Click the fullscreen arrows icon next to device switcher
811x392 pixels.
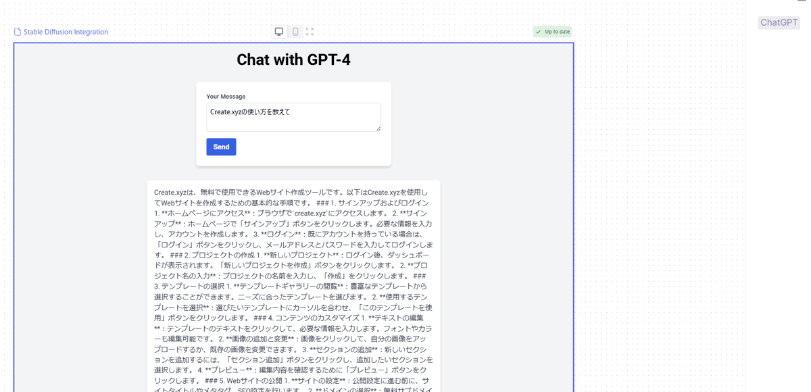310,31
